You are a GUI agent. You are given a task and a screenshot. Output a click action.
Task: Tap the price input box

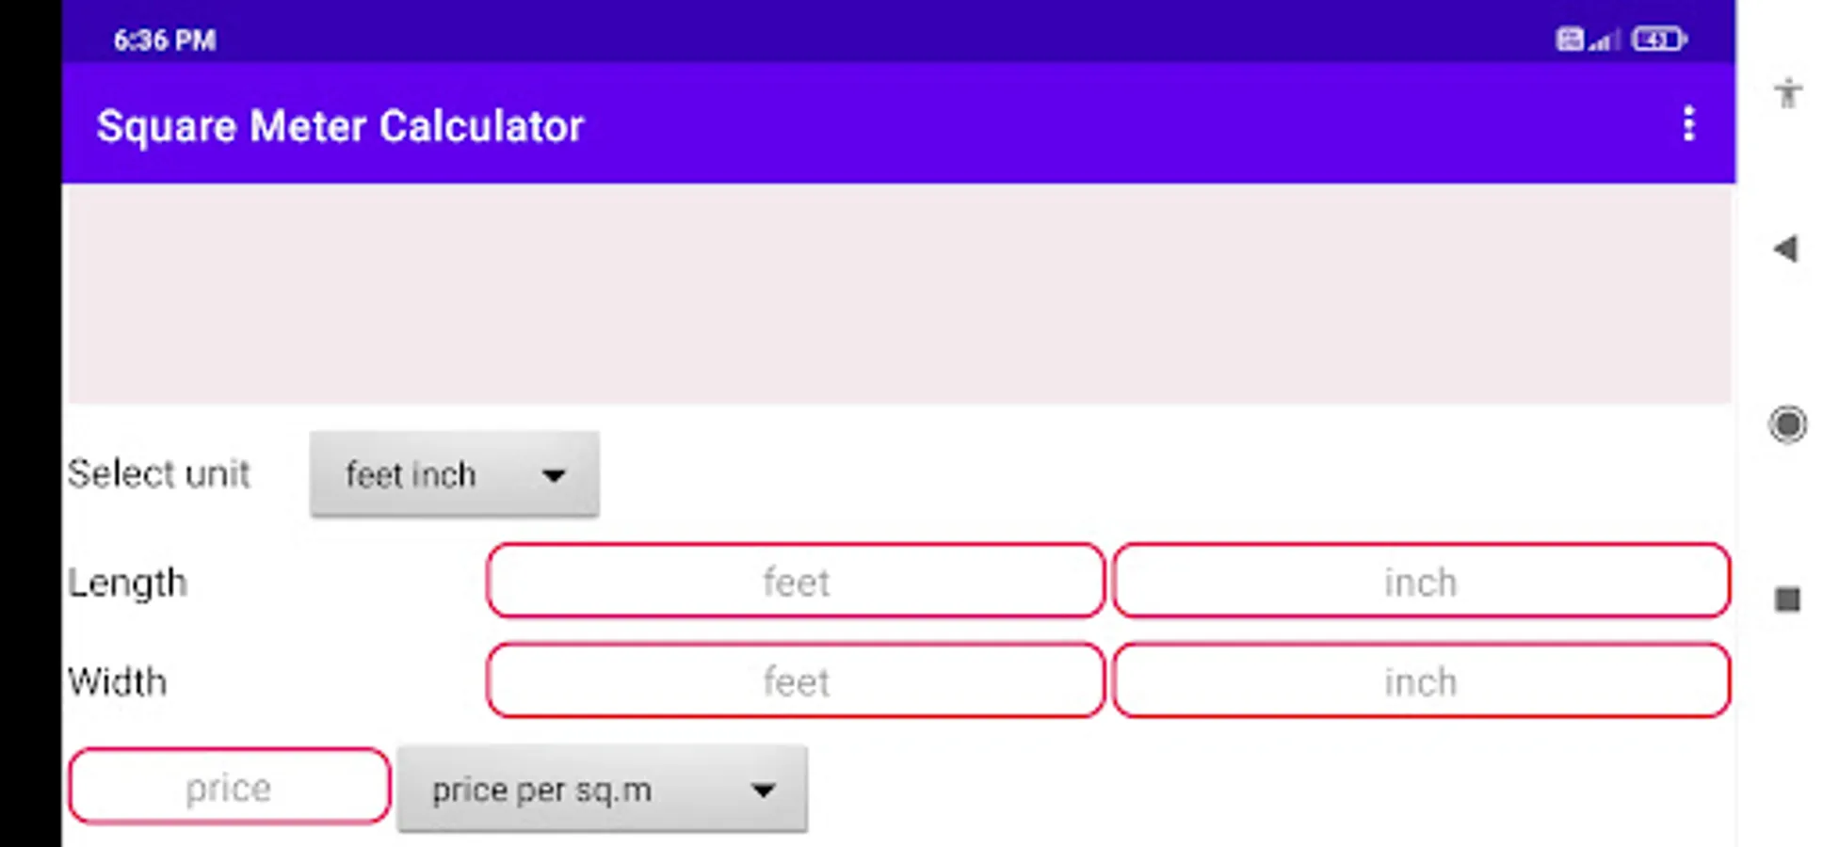(229, 787)
